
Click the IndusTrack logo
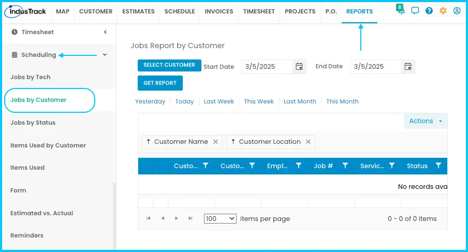coord(25,11)
